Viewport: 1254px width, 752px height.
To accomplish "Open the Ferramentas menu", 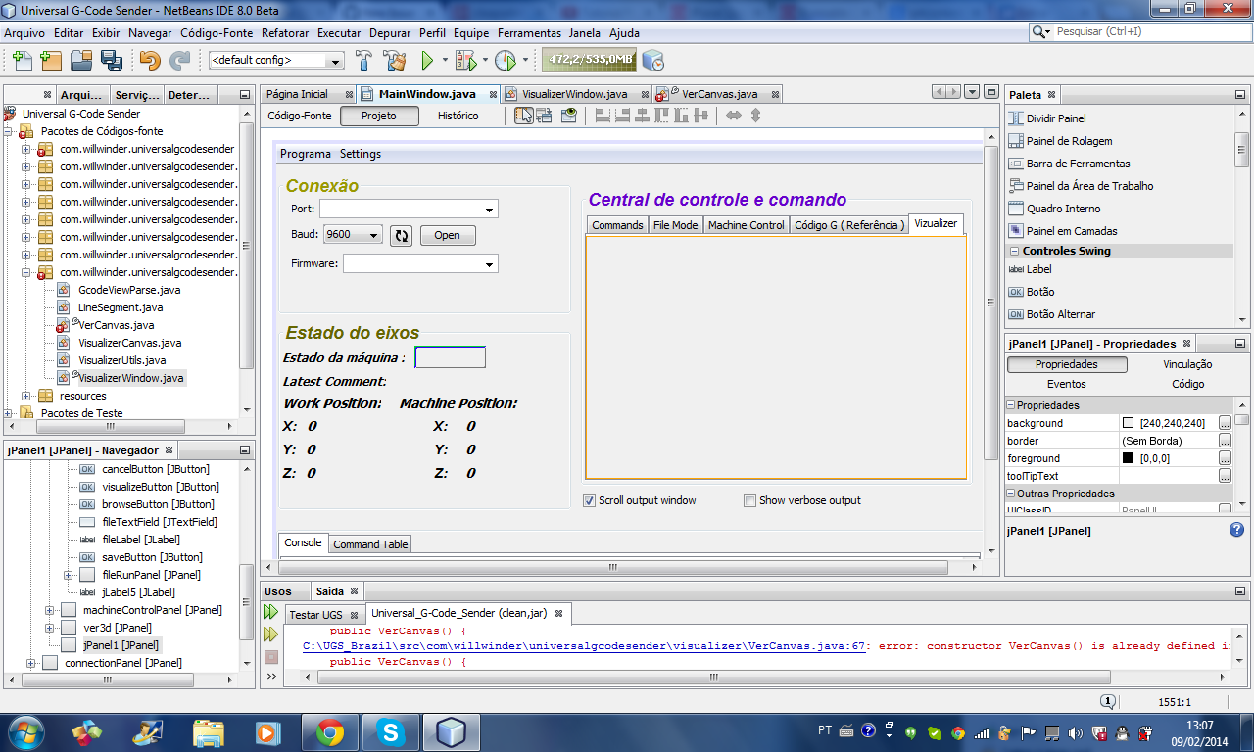I will point(529,32).
